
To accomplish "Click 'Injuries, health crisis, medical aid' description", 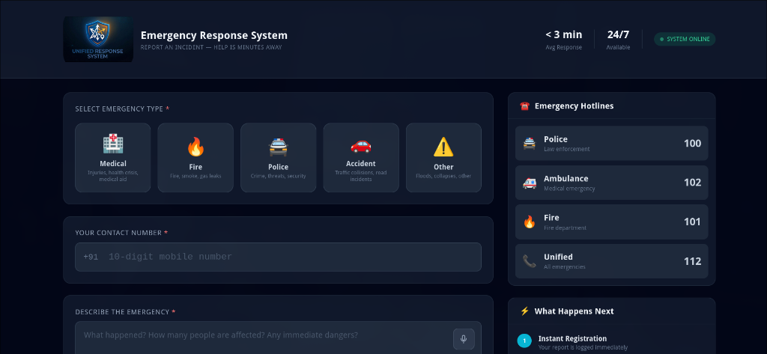I will pyautogui.click(x=113, y=176).
